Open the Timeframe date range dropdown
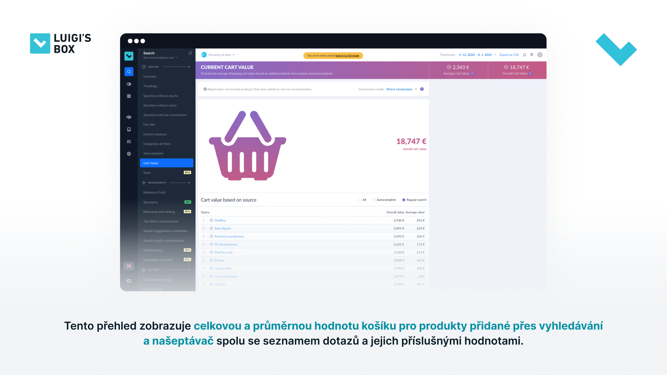The image size is (667, 375). pyautogui.click(x=477, y=55)
